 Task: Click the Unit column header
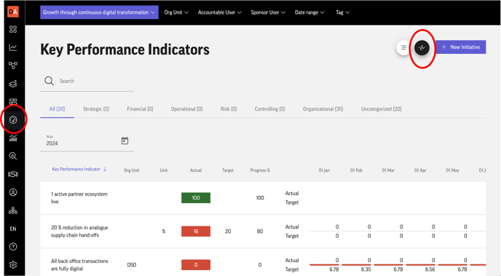coord(164,170)
